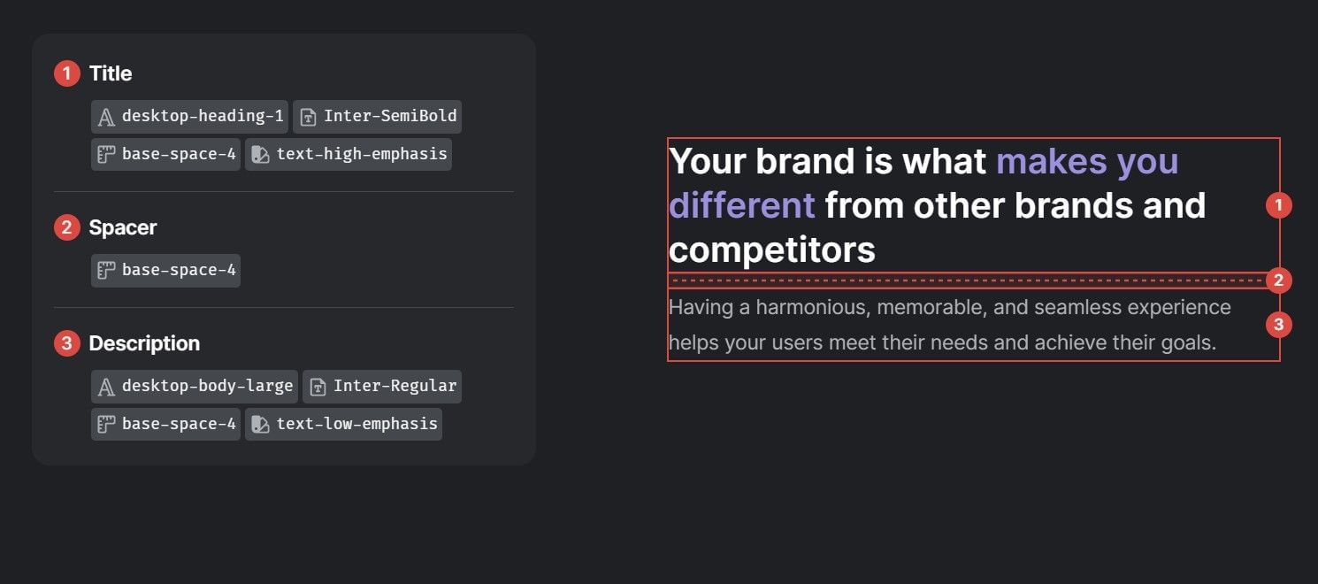This screenshot has width=1318, height=584.
Task: Select the type-scale icon on desktop-heading-1 chip
Action: 105,115
